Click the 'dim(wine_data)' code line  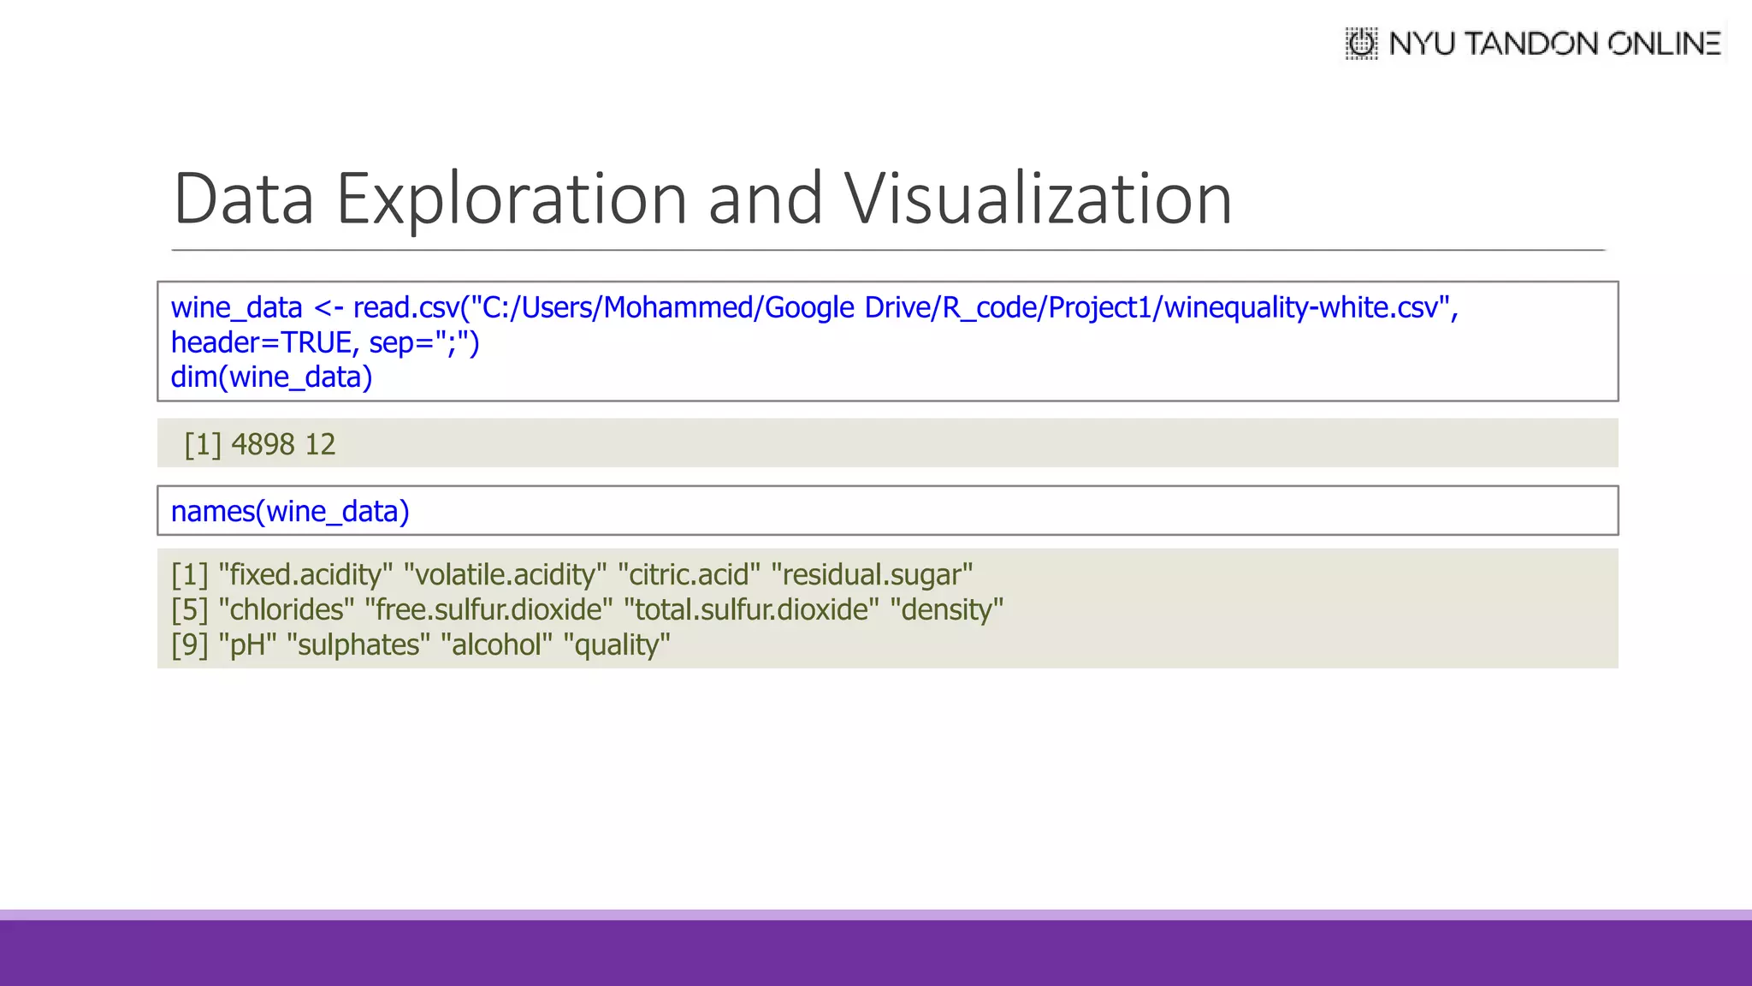click(x=271, y=377)
